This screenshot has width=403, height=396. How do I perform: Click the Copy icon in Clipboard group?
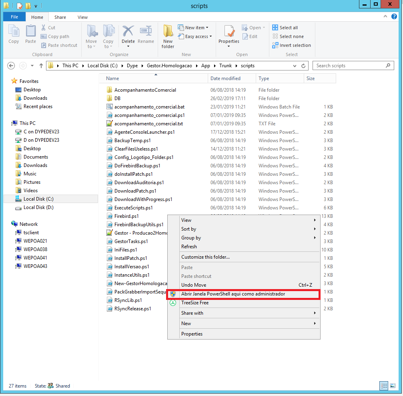pyautogui.click(x=14, y=31)
